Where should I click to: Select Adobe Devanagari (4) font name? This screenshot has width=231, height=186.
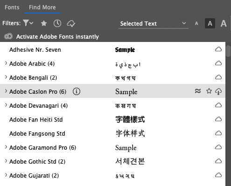pyautogui.click(x=38, y=106)
